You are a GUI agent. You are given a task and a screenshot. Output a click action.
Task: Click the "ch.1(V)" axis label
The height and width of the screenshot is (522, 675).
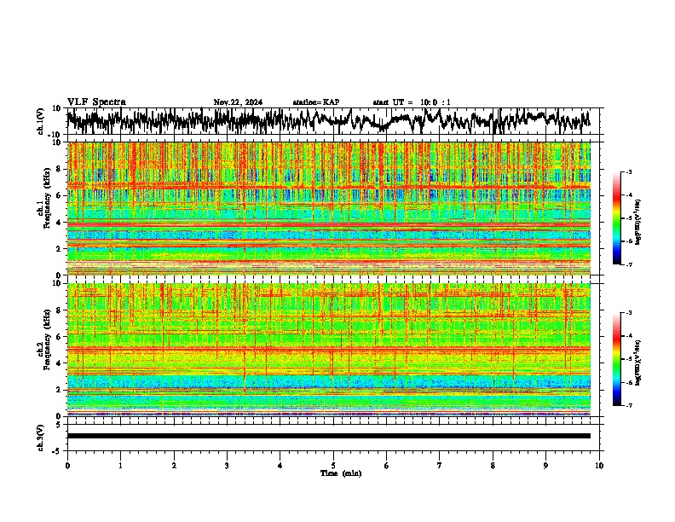click(41, 121)
